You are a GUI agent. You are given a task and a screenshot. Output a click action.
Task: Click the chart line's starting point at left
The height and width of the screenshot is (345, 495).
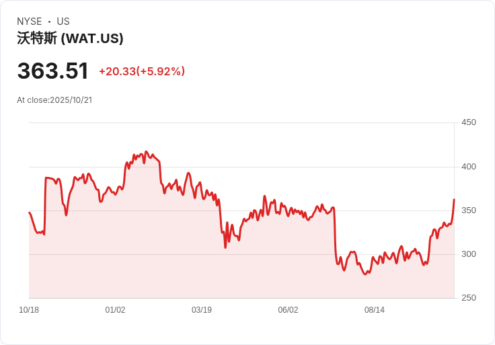(x=30, y=213)
